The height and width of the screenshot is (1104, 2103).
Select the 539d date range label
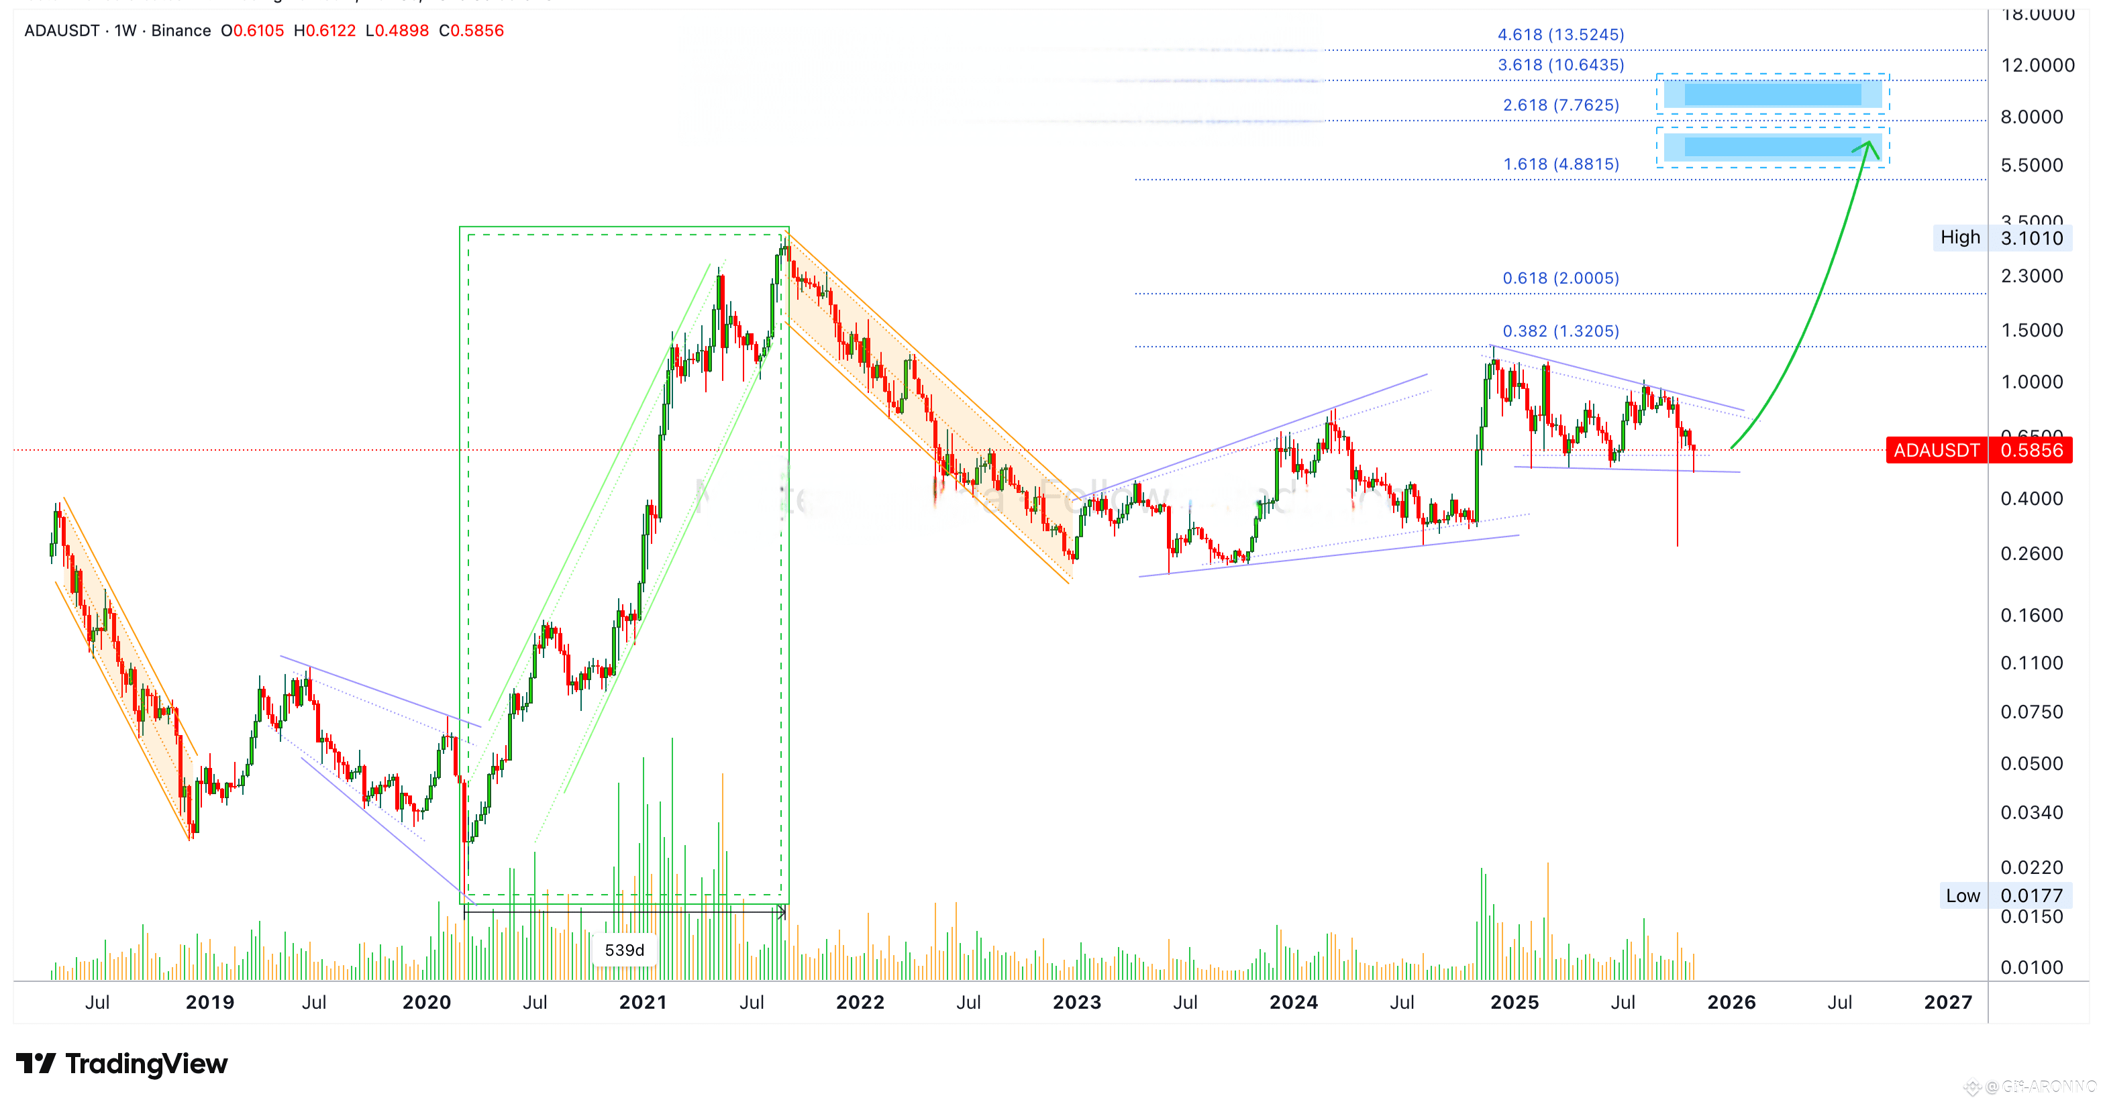[625, 950]
